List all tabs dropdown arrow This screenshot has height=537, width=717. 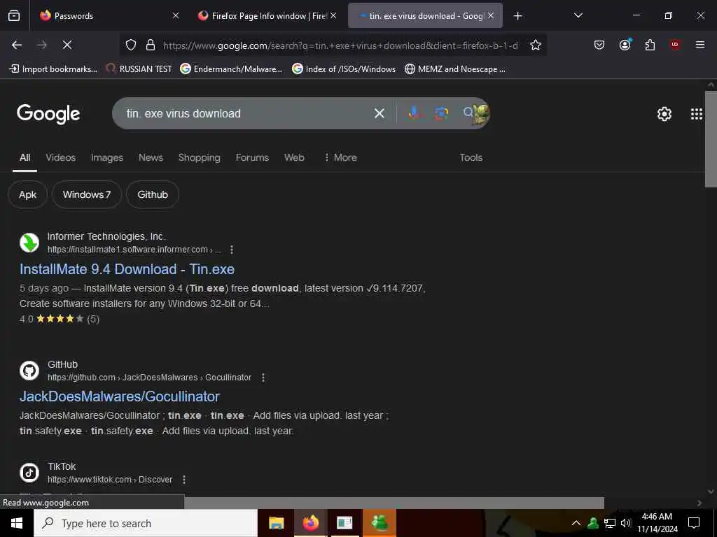(x=578, y=15)
